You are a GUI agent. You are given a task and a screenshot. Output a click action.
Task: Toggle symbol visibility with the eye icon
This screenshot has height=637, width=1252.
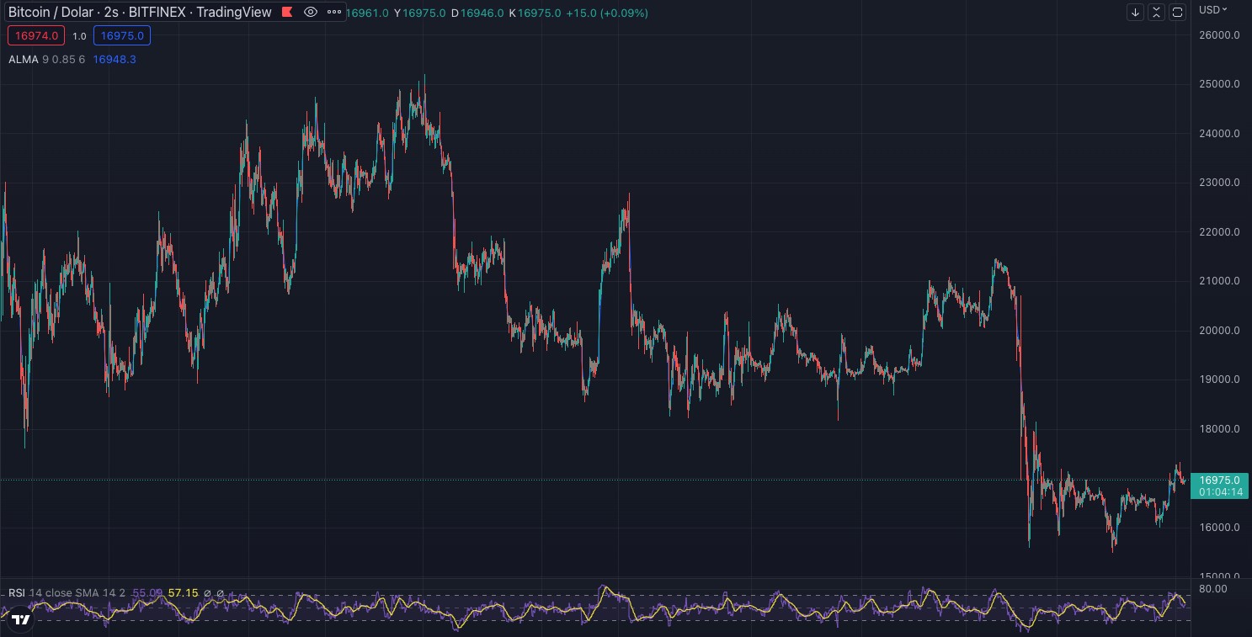(x=311, y=12)
